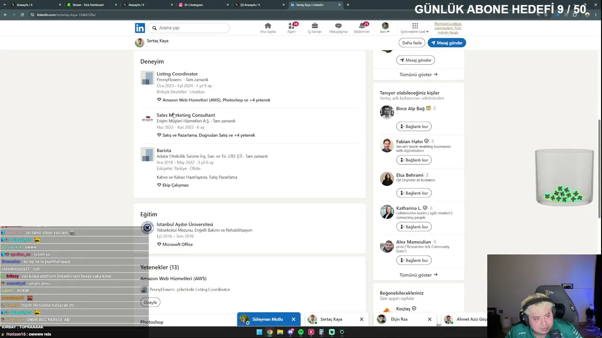Open Katharina L. profile photo

[387, 212]
